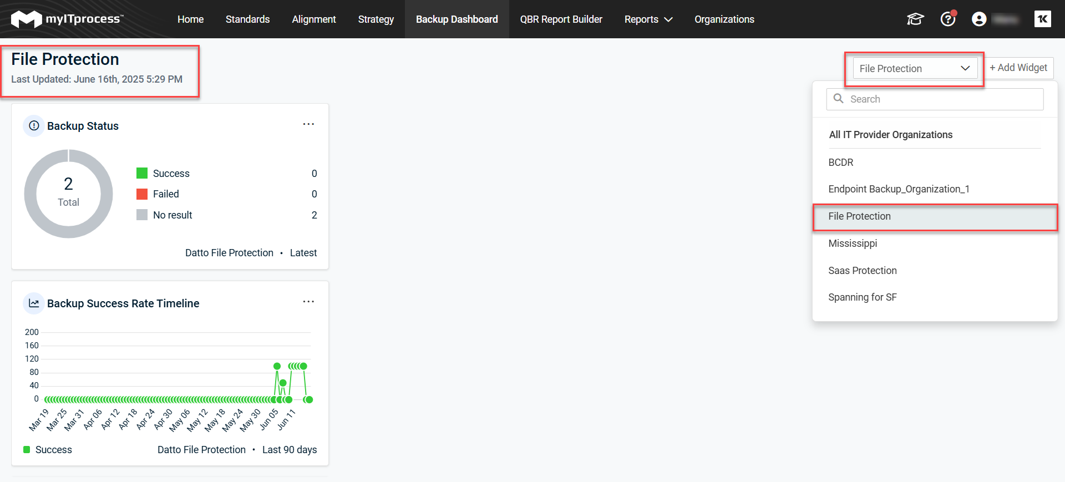
Task: Go to the Home tab
Action: click(x=190, y=19)
